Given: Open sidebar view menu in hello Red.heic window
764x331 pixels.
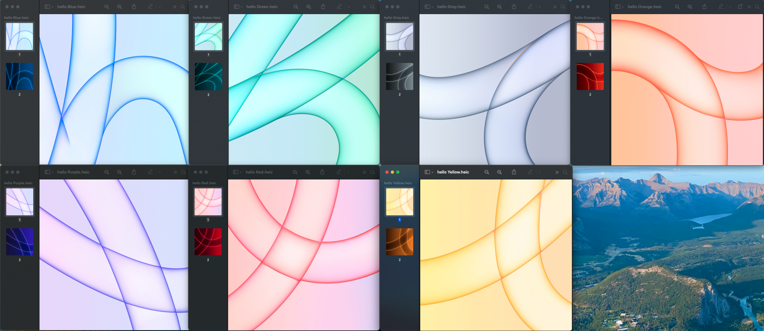Looking at the screenshot, I should [x=237, y=172].
